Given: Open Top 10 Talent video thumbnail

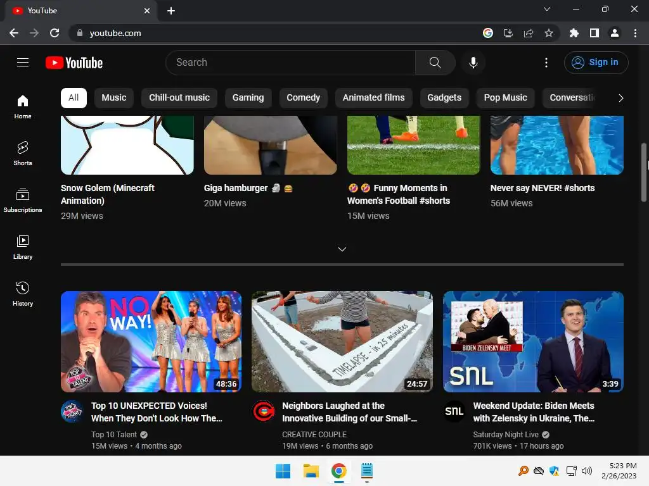Looking at the screenshot, I should (151, 342).
